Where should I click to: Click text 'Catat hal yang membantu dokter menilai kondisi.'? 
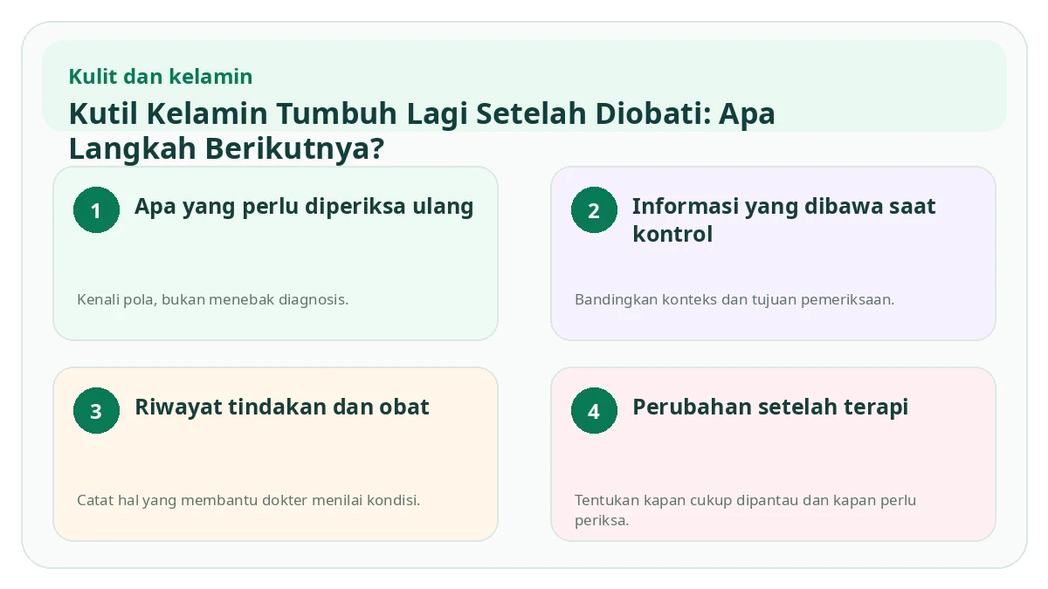pos(249,500)
